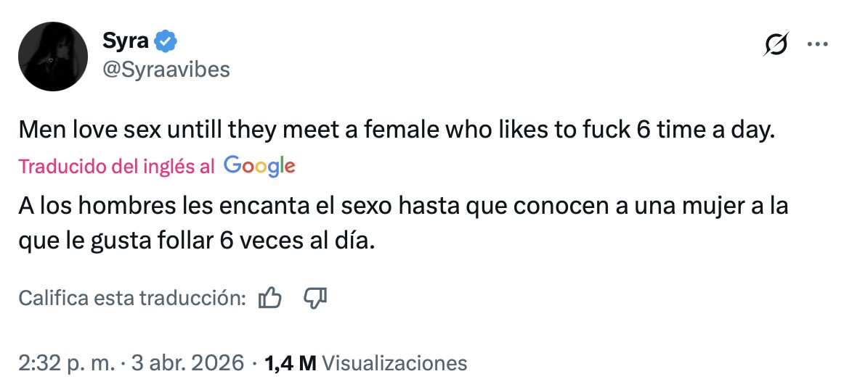Click the 'Visualizaciones' label
The image size is (844, 387).
394,362
